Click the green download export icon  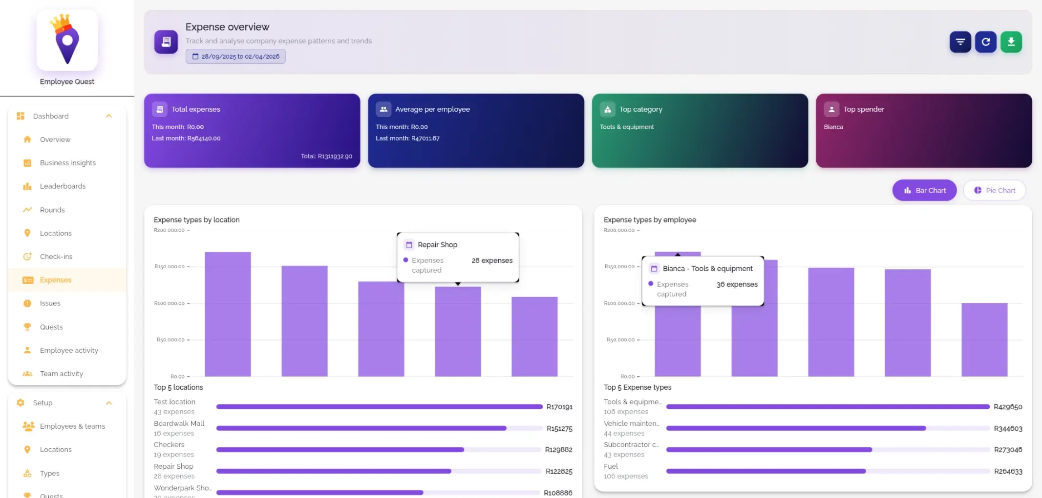[1011, 42]
